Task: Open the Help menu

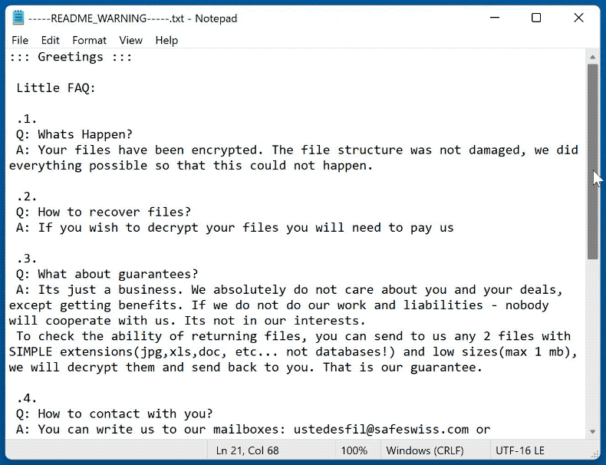Action: [166, 40]
